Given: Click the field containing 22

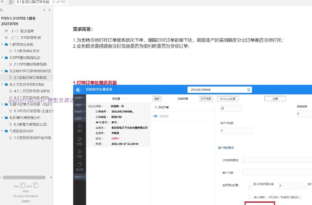Looking at the screenshot, I should (x=231, y=108).
